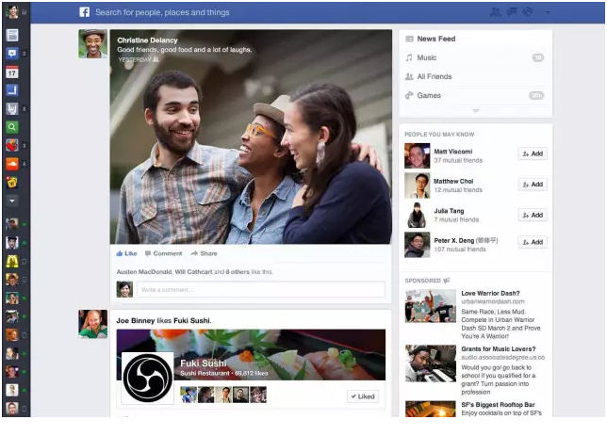Click Matt Viscomi's profile thumbnail

pyautogui.click(x=417, y=155)
